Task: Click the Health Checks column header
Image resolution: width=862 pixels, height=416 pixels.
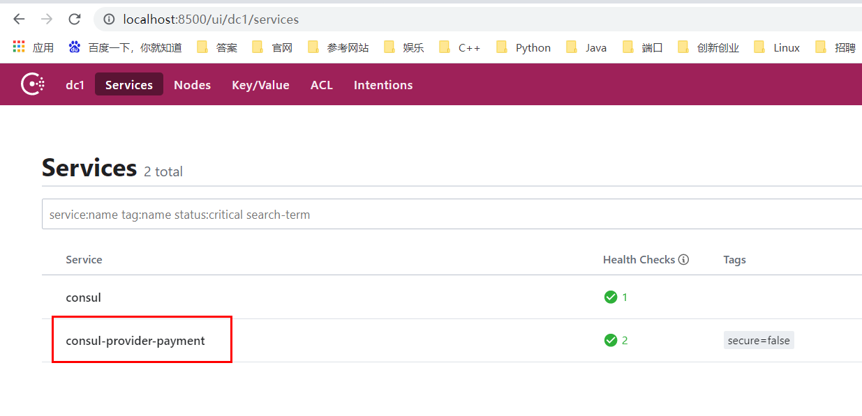Action: coord(639,259)
